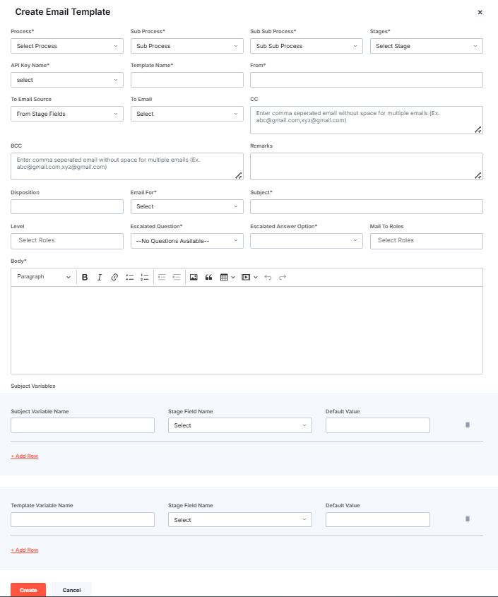The height and width of the screenshot is (597, 498).
Task: Delete the Subject Variable row with trash icon
Action: pyautogui.click(x=467, y=425)
